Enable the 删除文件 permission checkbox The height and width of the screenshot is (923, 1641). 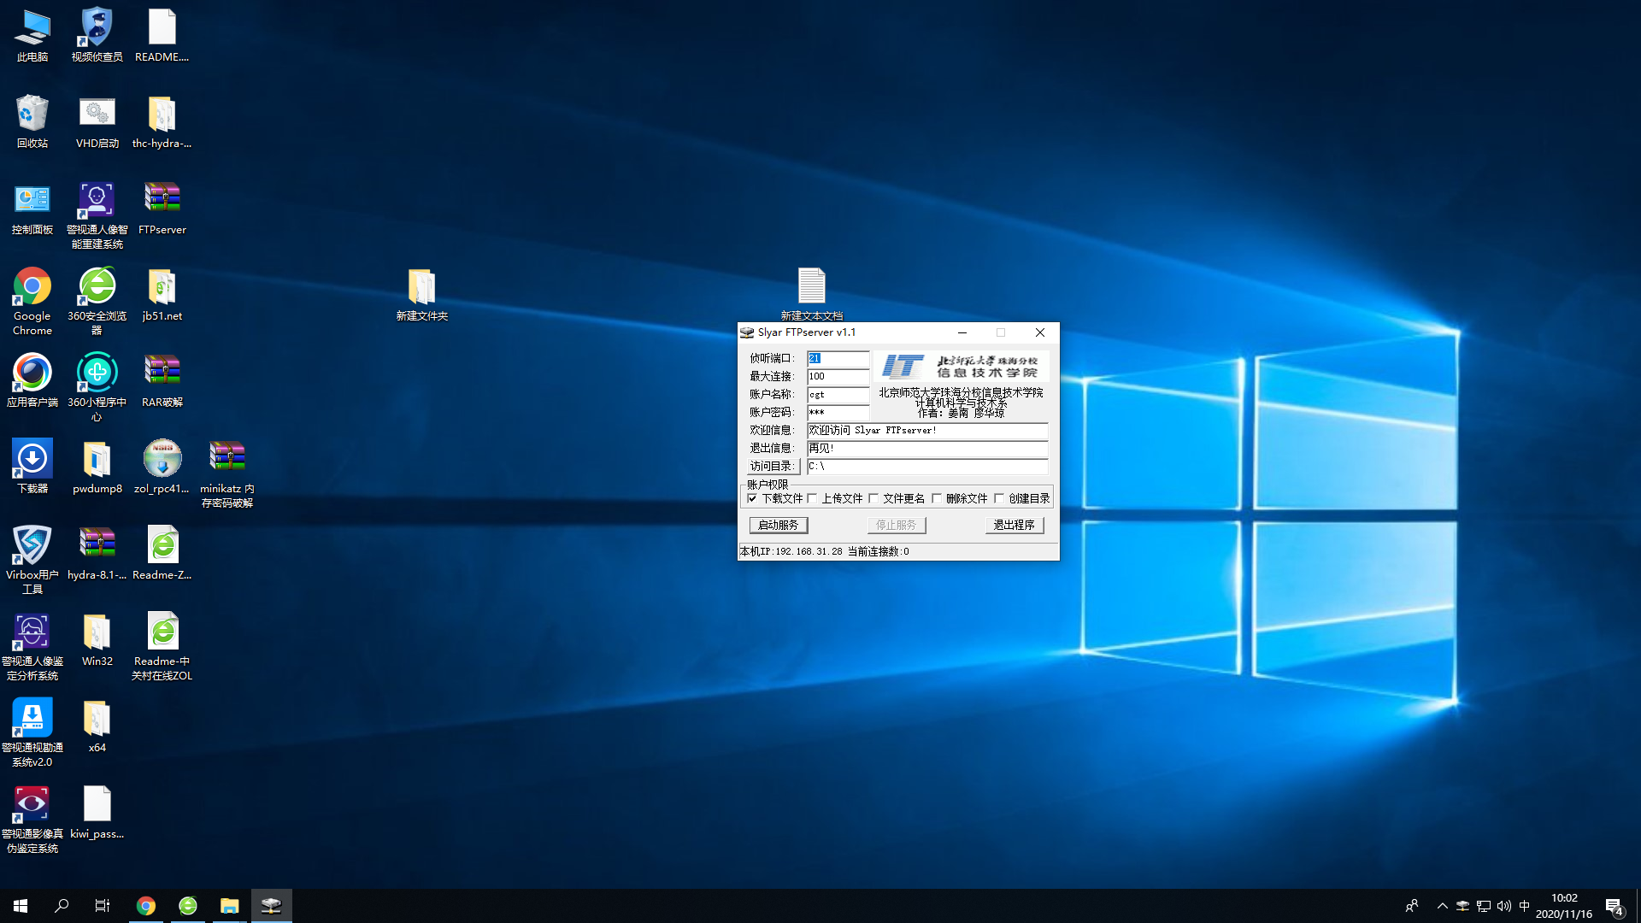tap(937, 498)
